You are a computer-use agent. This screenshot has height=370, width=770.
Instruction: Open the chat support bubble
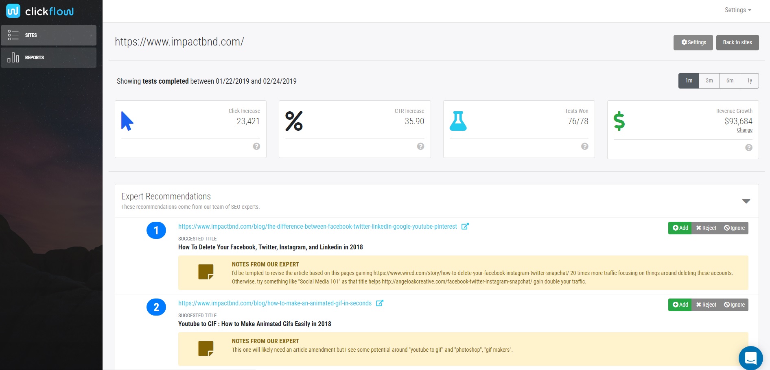(750, 358)
